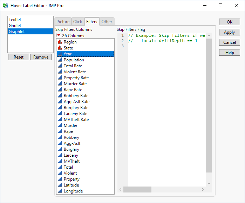Image resolution: width=245 pixels, height=203 pixels.
Task: Click the nominal icon beside State
Action: (60, 48)
